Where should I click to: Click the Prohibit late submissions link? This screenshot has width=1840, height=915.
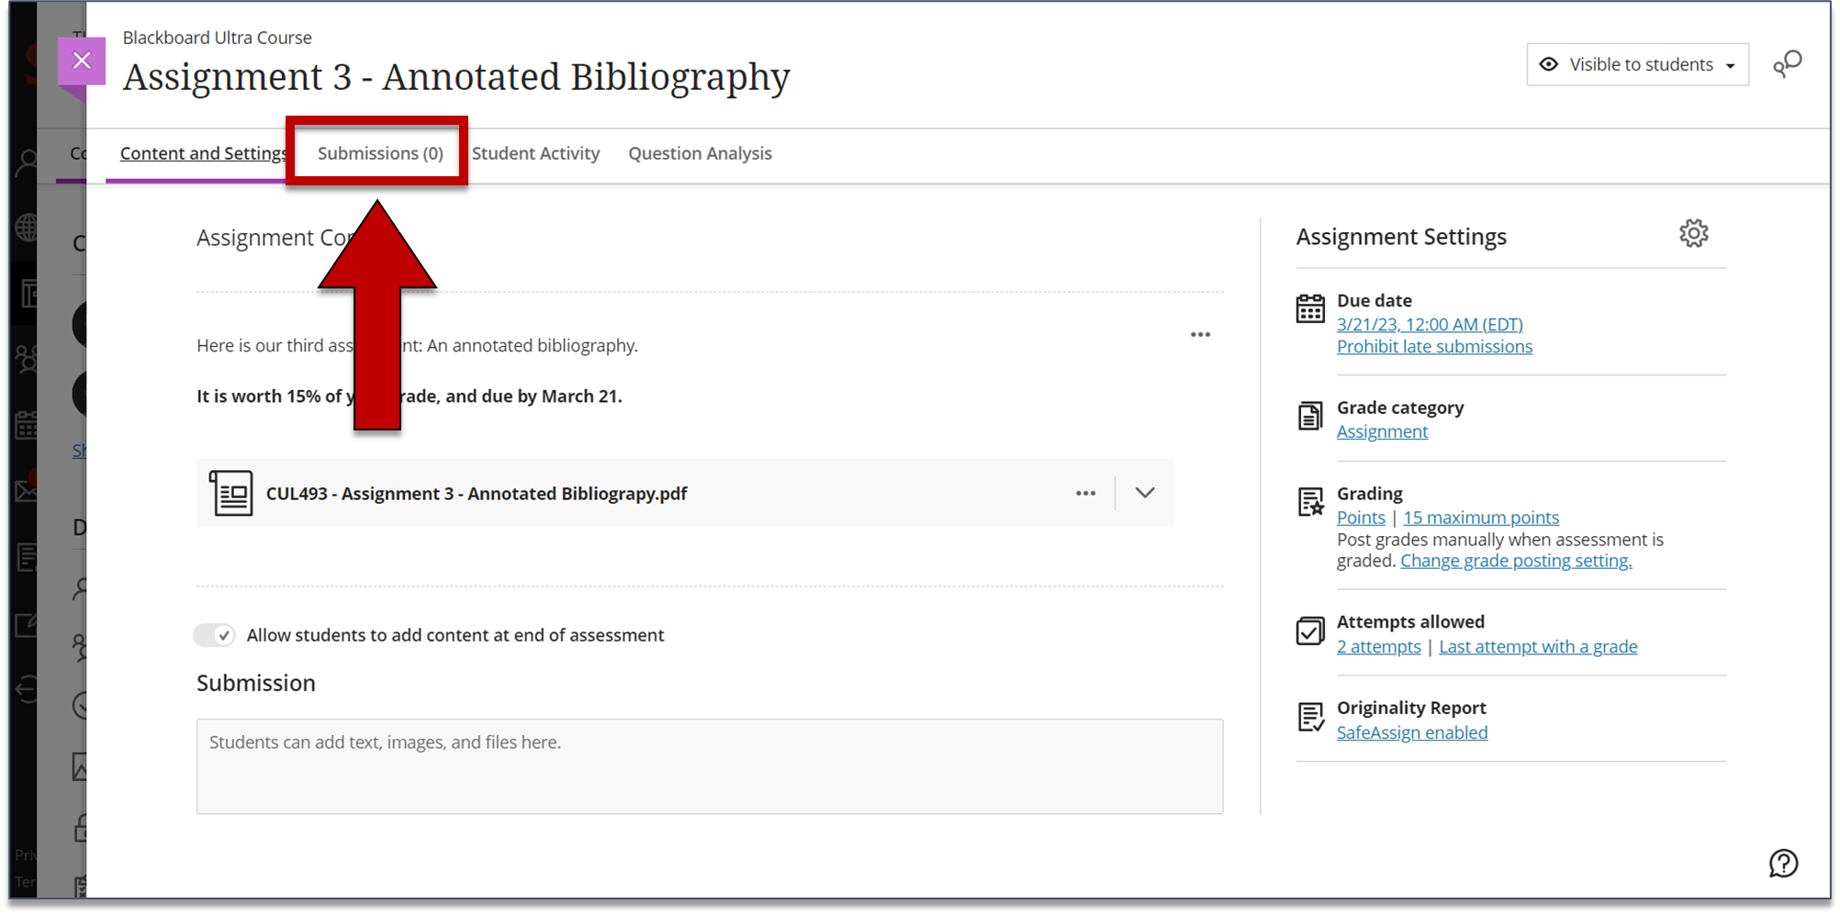click(1434, 346)
